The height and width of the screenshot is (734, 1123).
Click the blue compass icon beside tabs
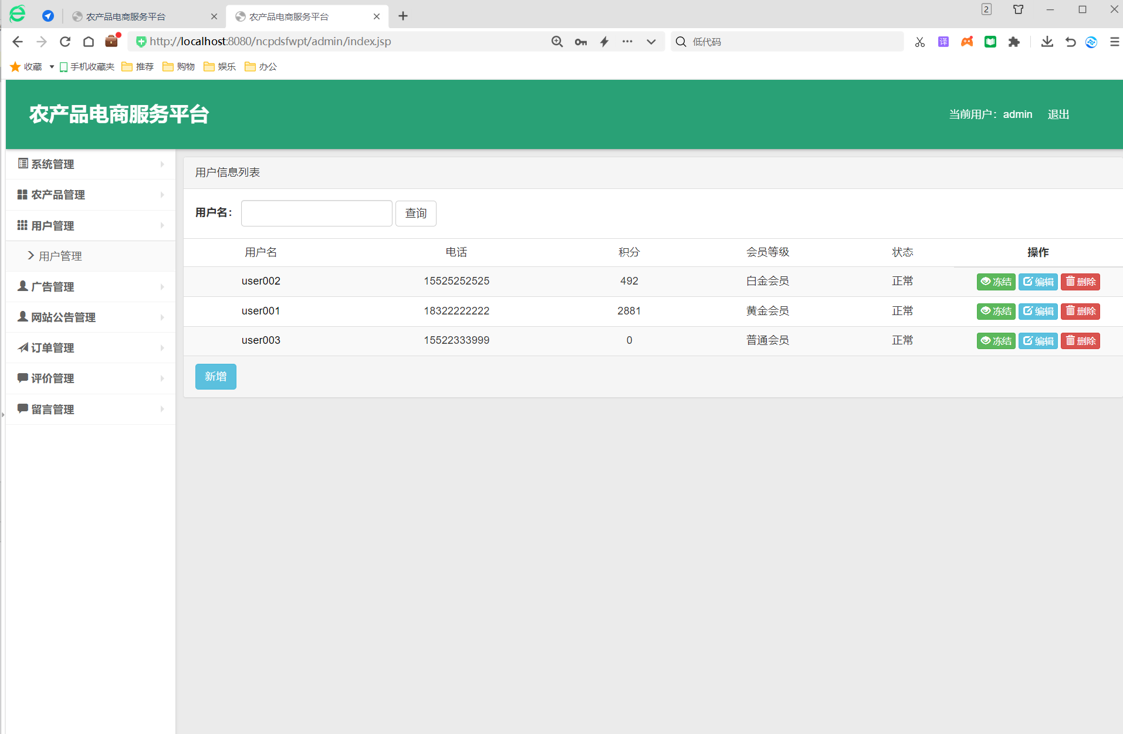pos(48,16)
